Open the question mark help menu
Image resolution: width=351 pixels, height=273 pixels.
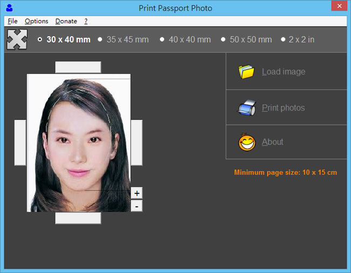86,21
